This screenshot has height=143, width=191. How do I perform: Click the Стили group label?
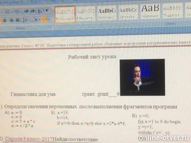pyautogui.click(x=170, y=24)
